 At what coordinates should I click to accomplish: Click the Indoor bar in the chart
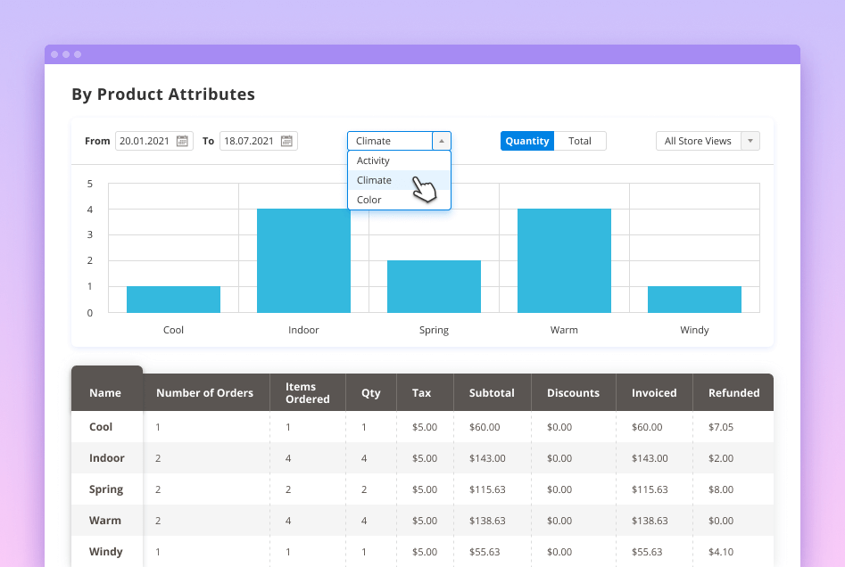[x=303, y=260]
